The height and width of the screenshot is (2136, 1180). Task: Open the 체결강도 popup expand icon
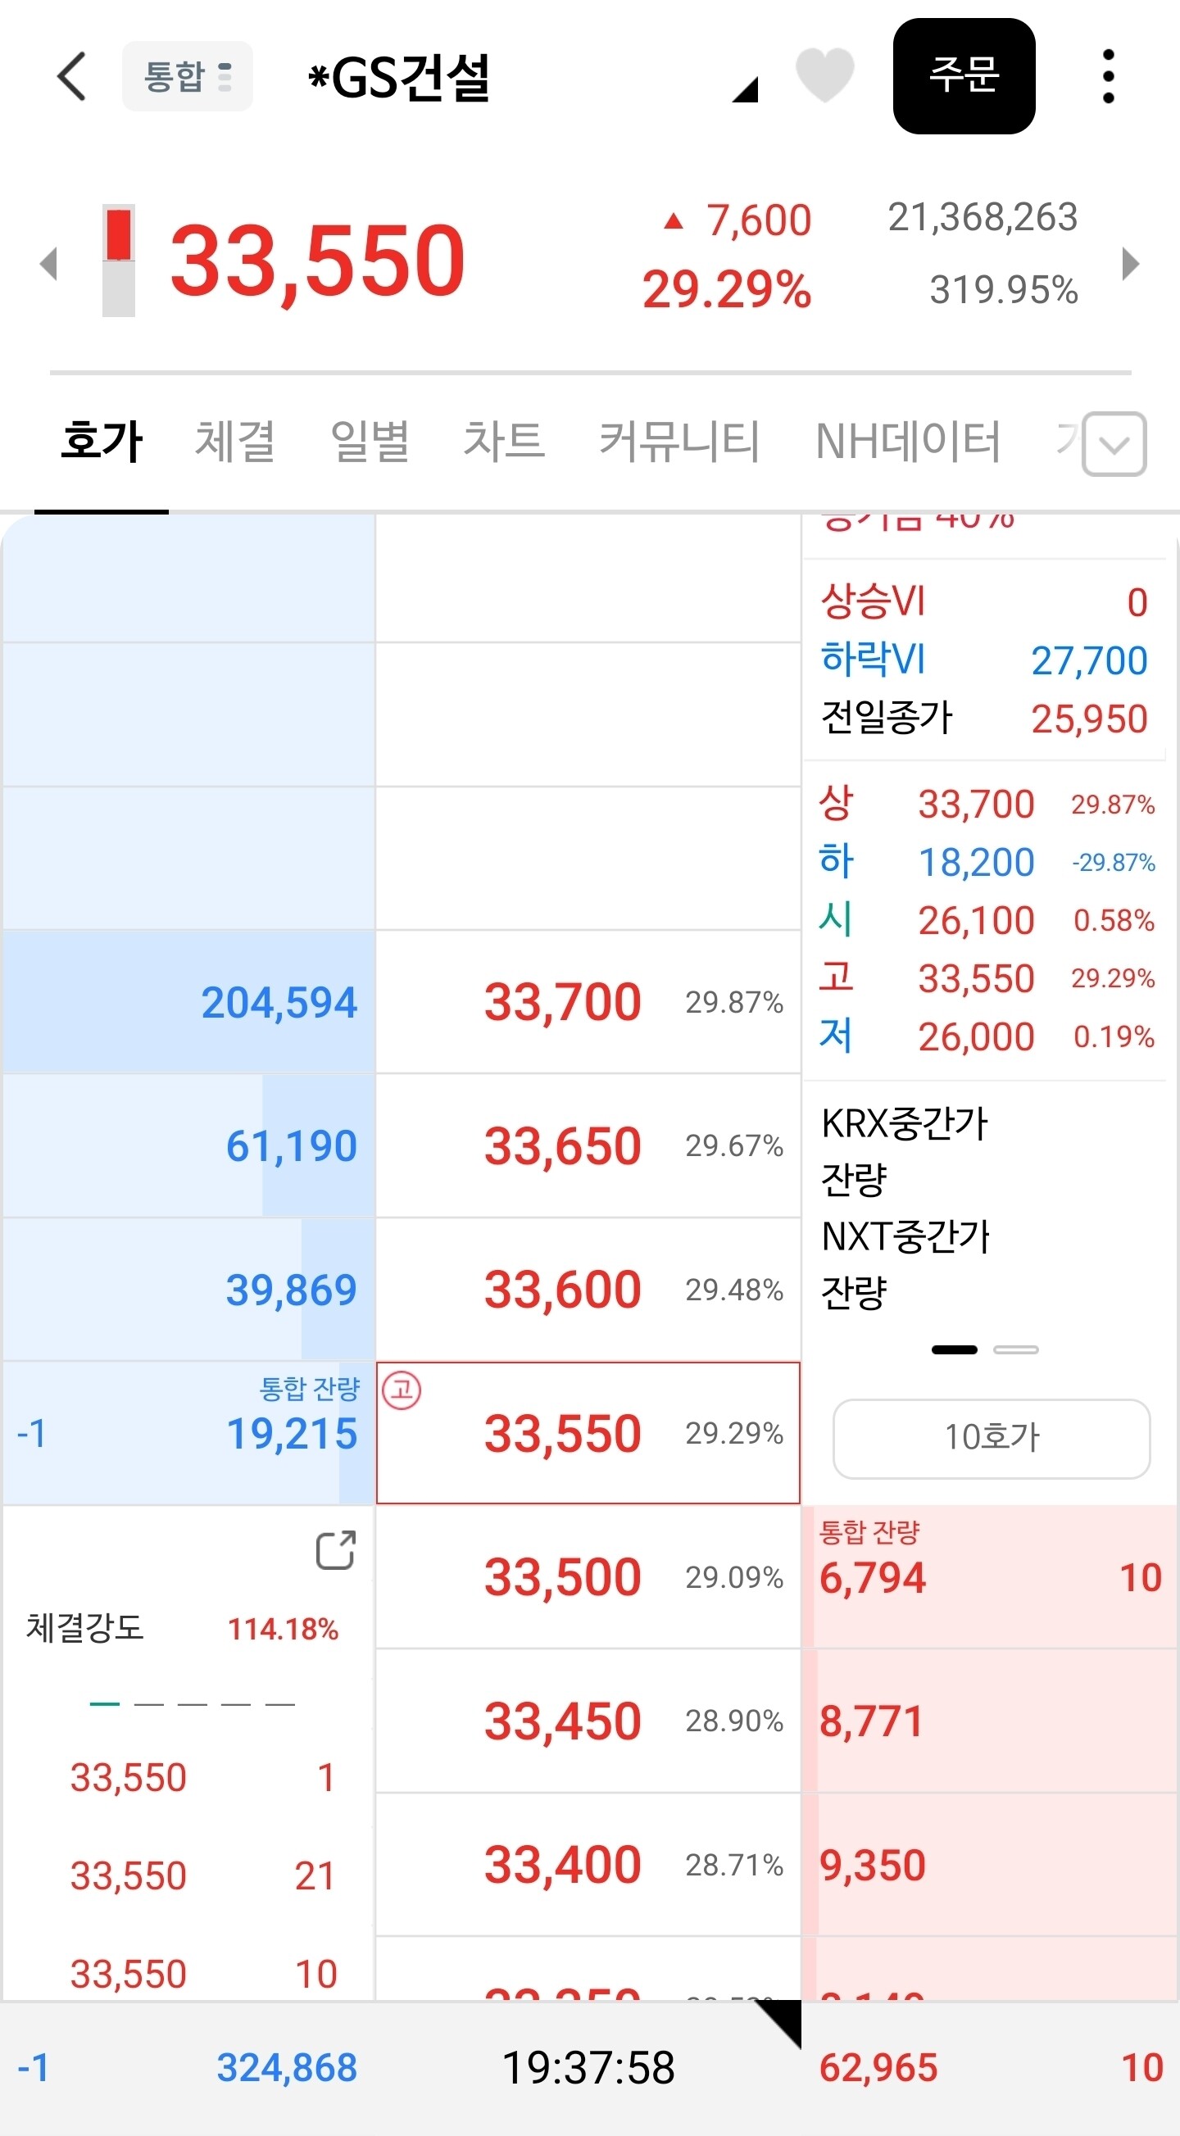[x=336, y=1549]
